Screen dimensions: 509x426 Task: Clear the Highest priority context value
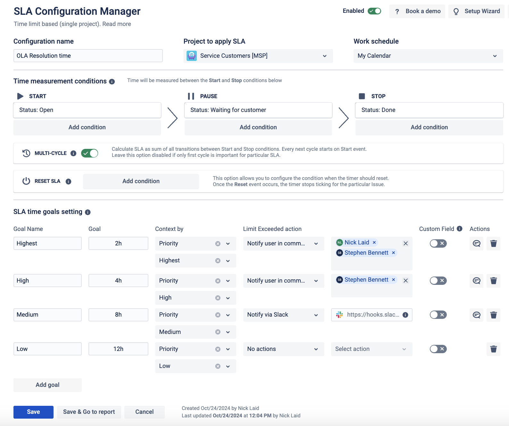click(218, 261)
